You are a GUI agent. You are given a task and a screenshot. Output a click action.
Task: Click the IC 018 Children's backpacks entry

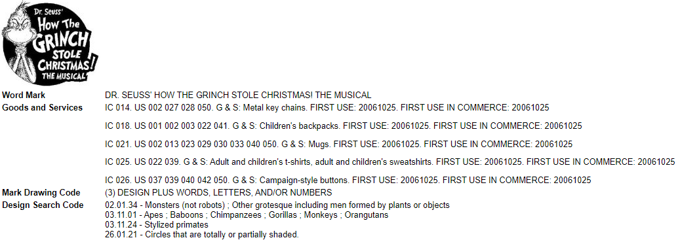click(x=344, y=126)
